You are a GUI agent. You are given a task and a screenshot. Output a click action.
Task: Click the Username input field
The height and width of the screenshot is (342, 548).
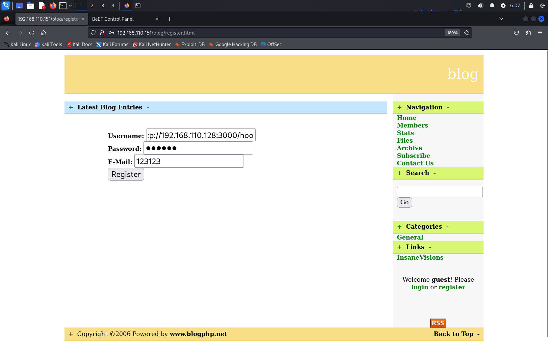201,135
